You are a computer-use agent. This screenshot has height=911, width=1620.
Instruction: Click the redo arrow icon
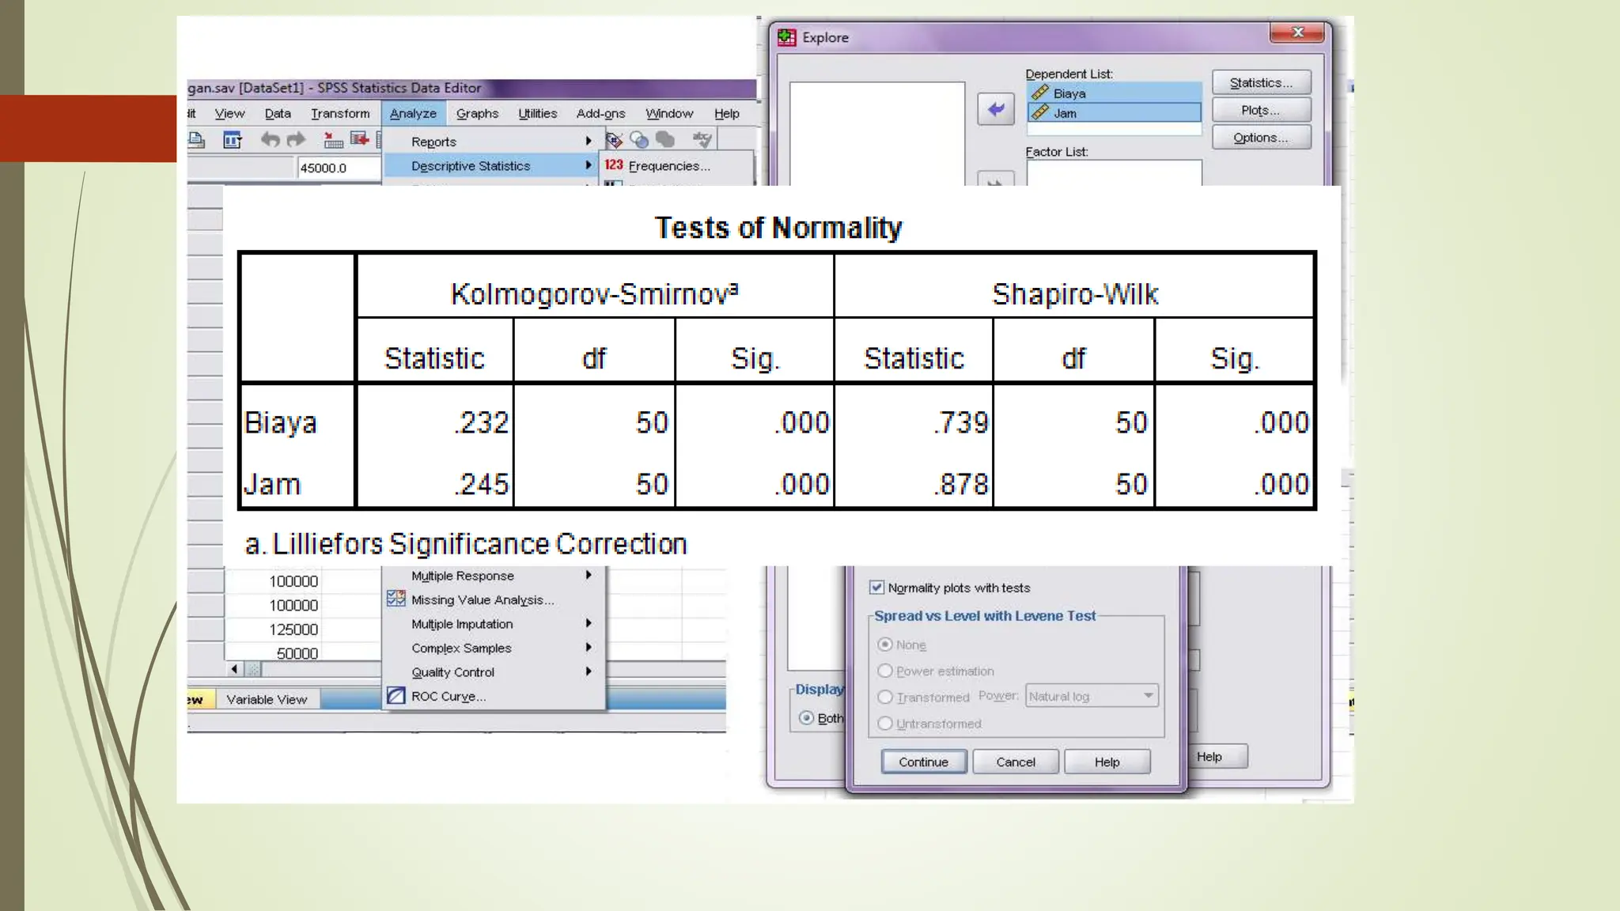(296, 140)
